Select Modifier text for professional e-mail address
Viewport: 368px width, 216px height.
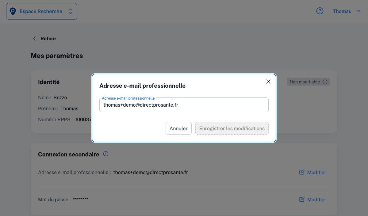pyautogui.click(x=316, y=172)
